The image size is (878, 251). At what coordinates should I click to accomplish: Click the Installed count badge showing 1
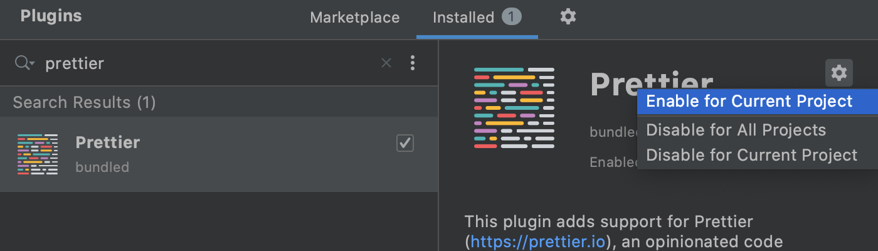coord(512,17)
